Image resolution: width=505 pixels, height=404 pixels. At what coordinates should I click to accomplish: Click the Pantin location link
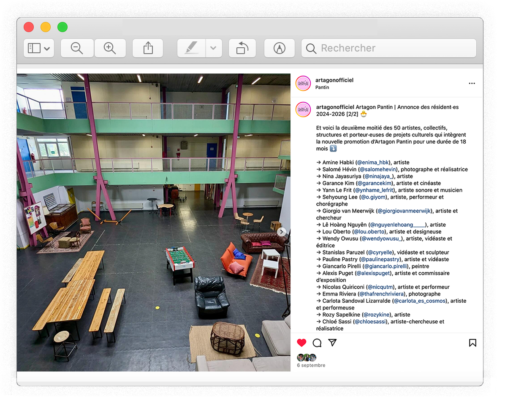[322, 87]
